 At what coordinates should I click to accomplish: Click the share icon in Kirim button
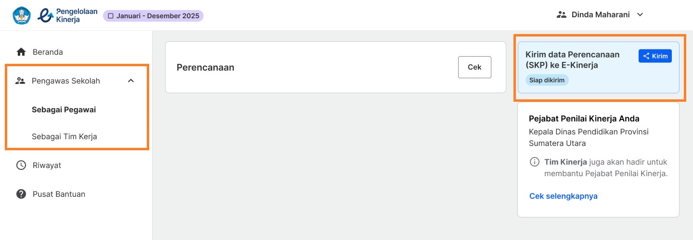(x=646, y=56)
